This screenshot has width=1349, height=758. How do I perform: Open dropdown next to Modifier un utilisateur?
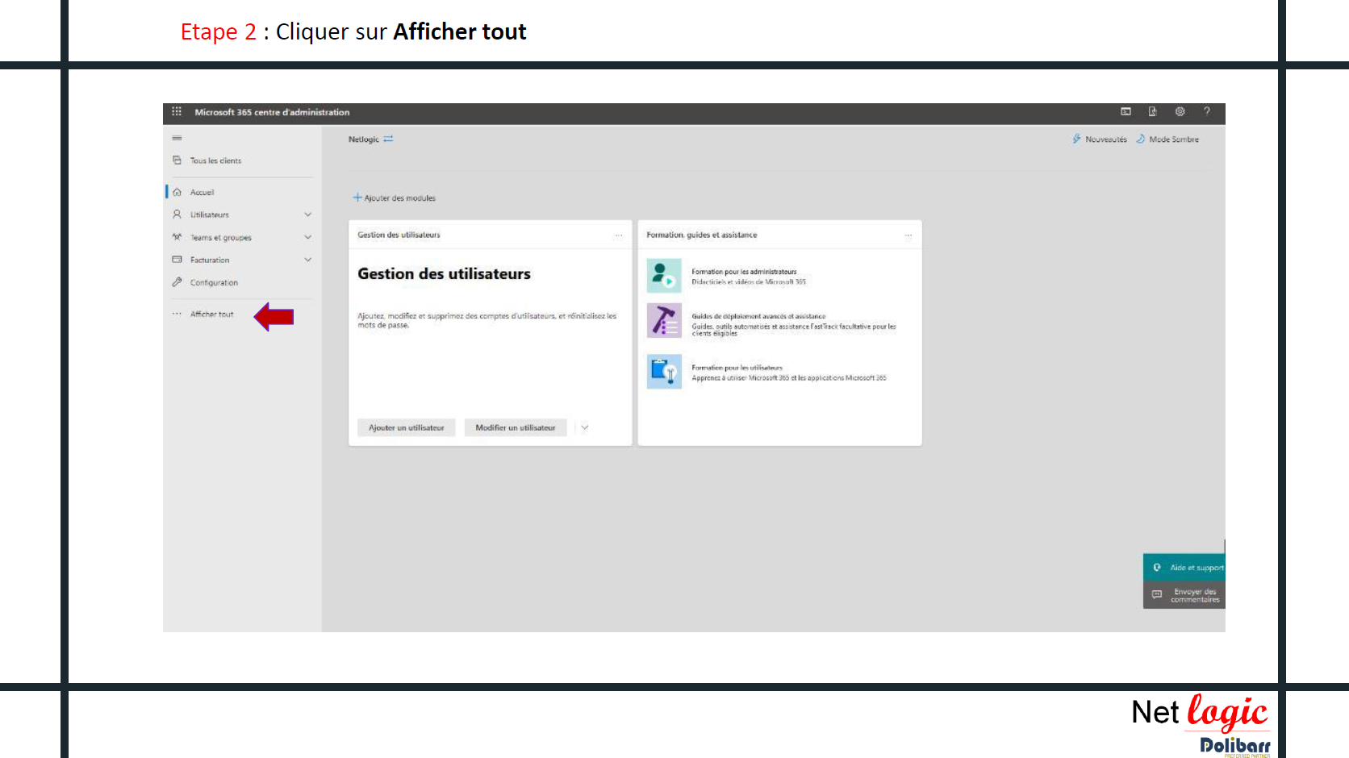pyautogui.click(x=585, y=428)
